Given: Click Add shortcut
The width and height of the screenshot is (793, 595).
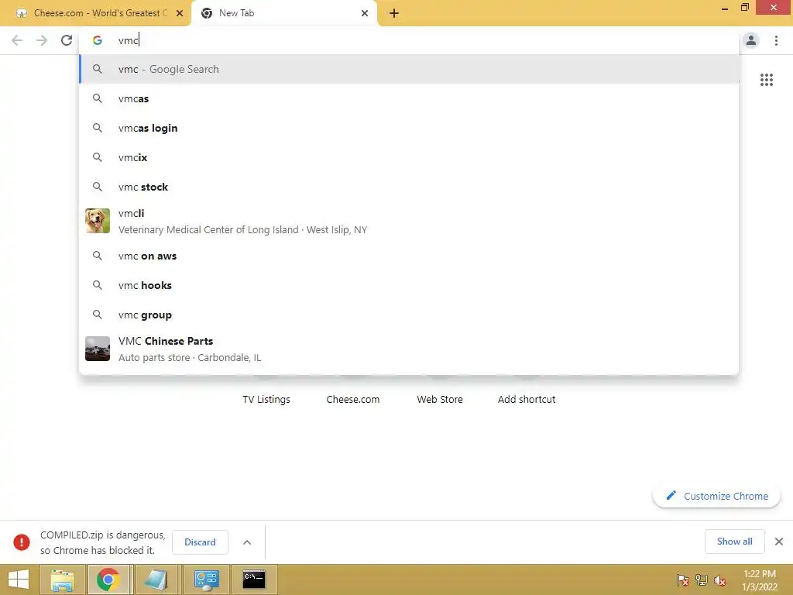Looking at the screenshot, I should point(527,399).
